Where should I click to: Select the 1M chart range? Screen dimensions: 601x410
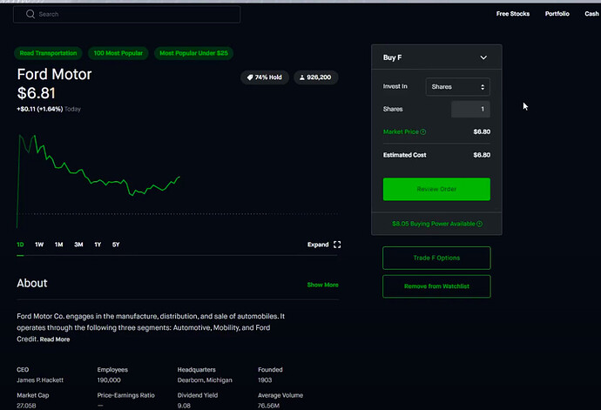click(58, 245)
